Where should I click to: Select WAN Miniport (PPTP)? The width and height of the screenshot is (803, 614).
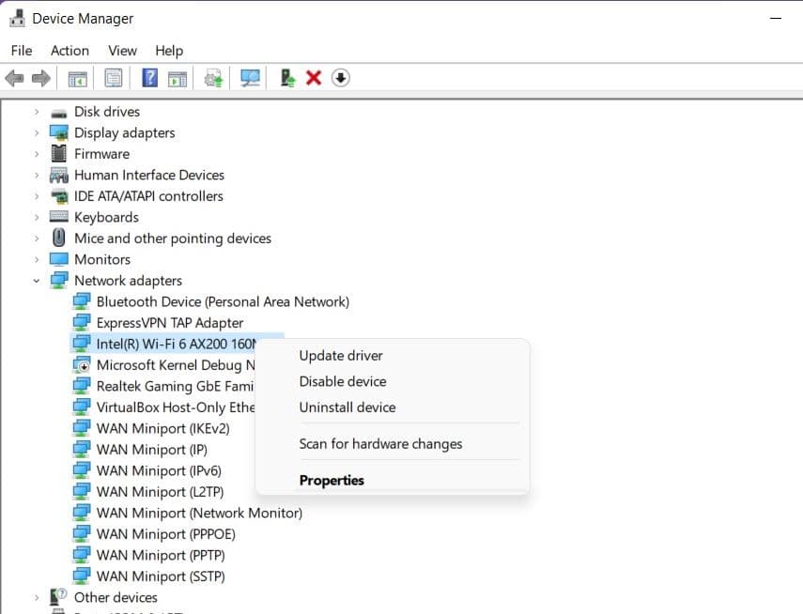tap(161, 555)
